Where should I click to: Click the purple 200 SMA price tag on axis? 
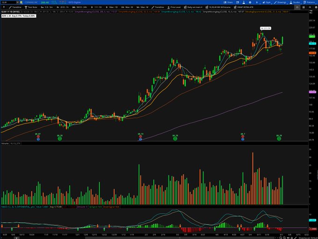point(312,92)
